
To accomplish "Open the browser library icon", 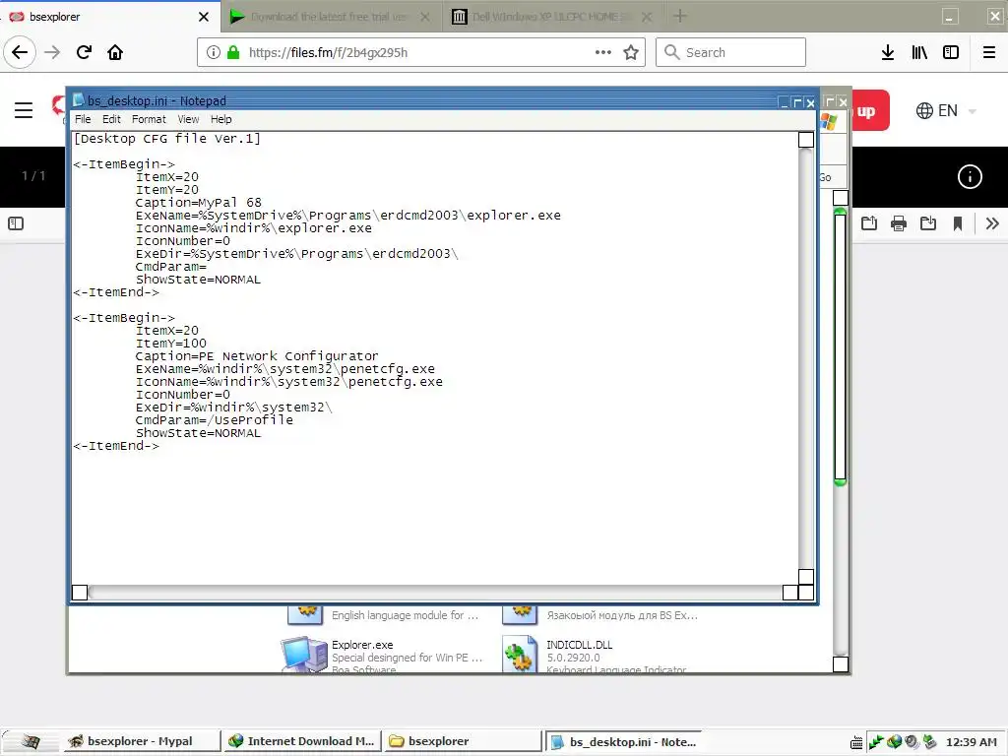I will click(919, 52).
